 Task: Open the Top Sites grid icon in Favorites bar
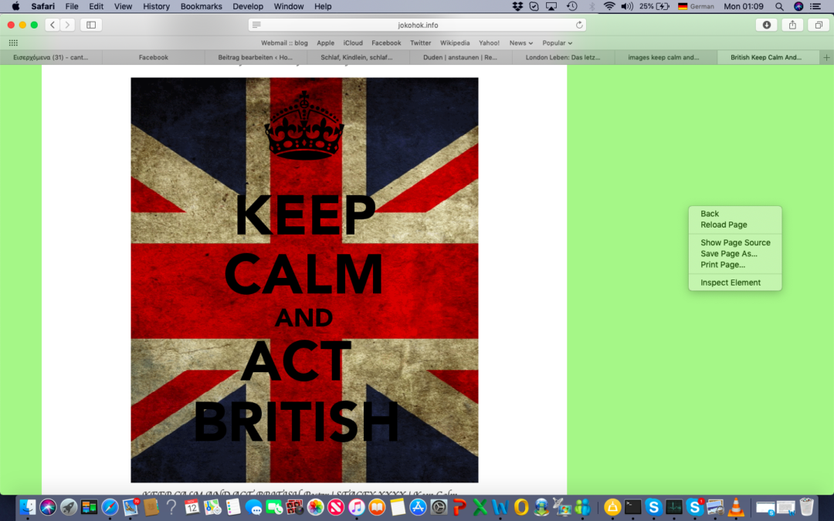13,43
